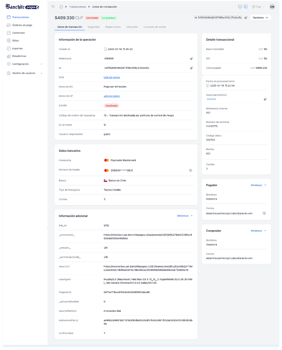The width and height of the screenshot is (282, 350).
Task: Switch to the Ubicación tab
Action: pyautogui.click(x=132, y=27)
